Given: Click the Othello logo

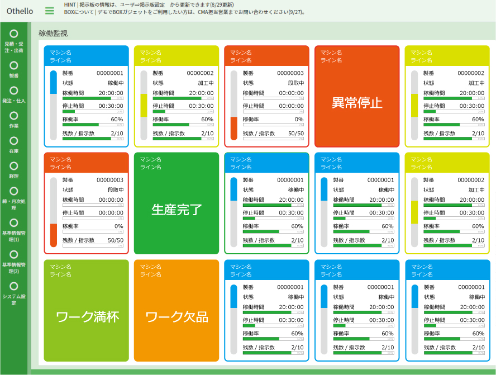Looking at the screenshot, I should (x=20, y=11).
